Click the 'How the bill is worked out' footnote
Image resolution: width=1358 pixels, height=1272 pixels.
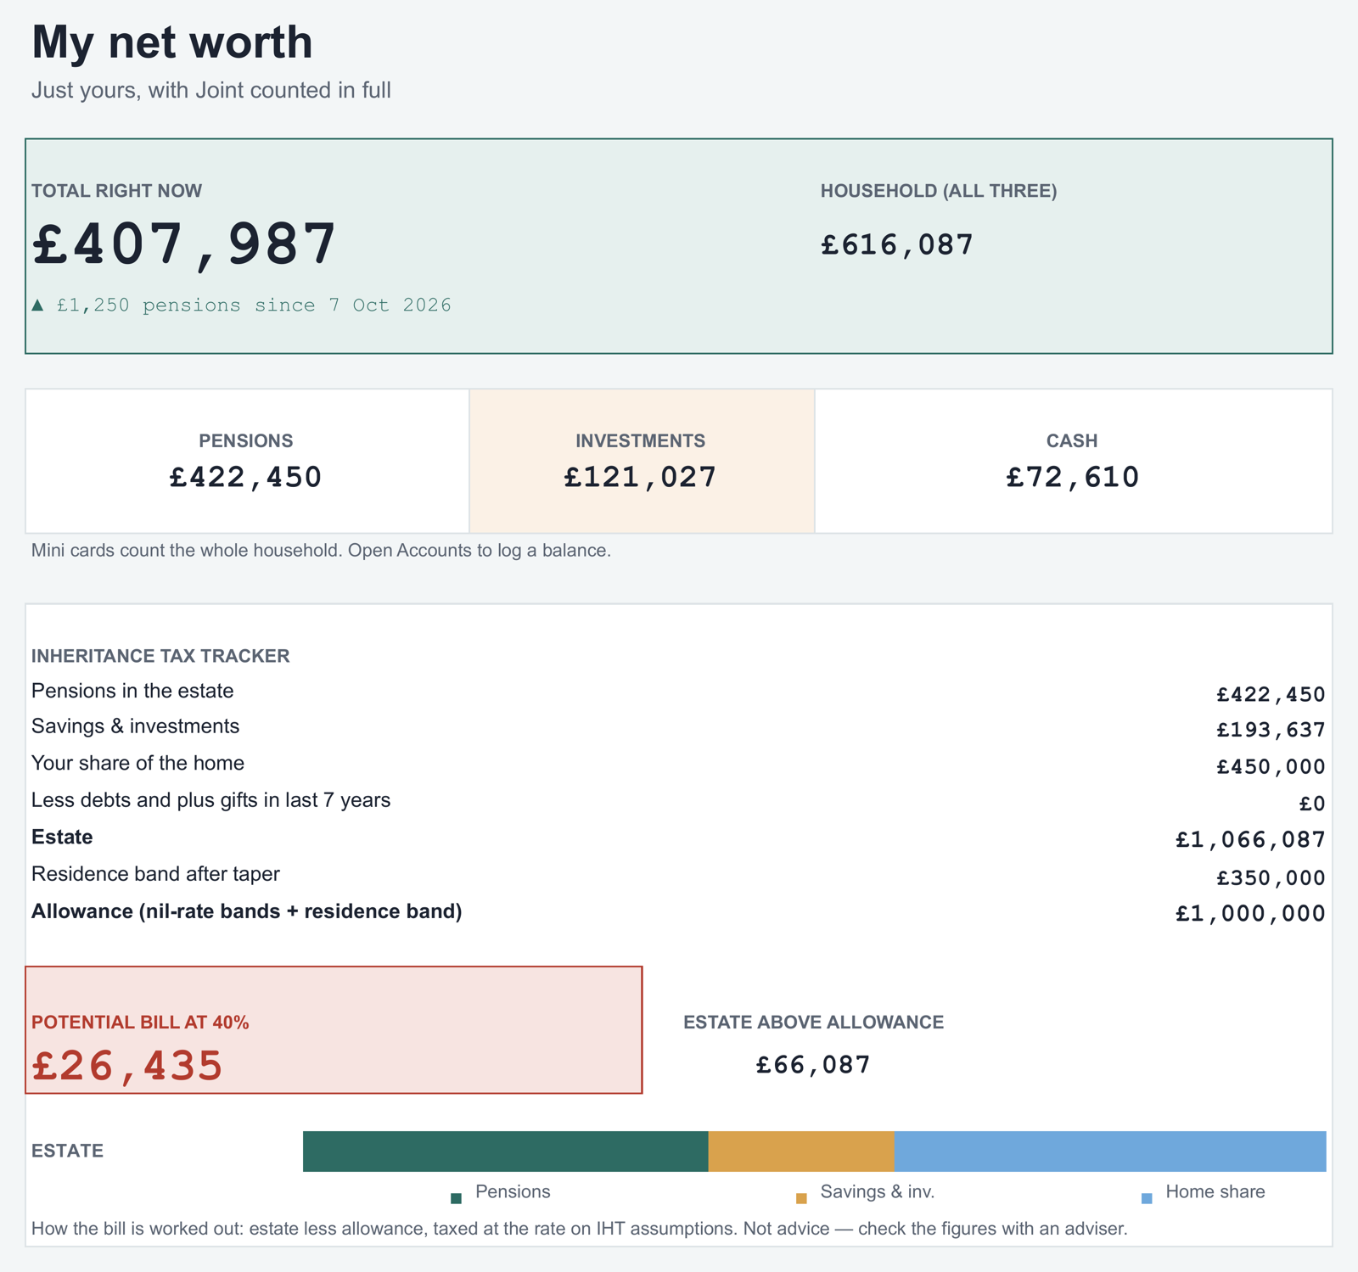click(x=580, y=1229)
